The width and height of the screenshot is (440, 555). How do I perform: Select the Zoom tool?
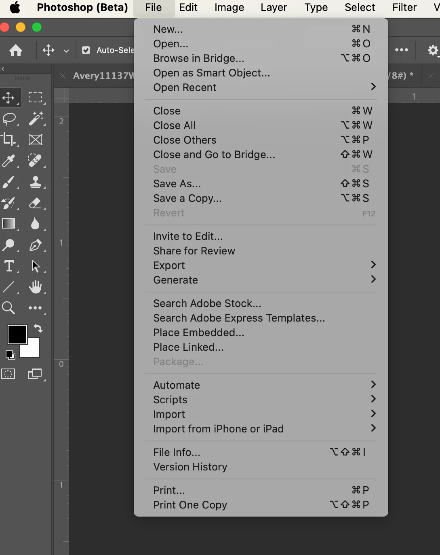tap(8, 308)
